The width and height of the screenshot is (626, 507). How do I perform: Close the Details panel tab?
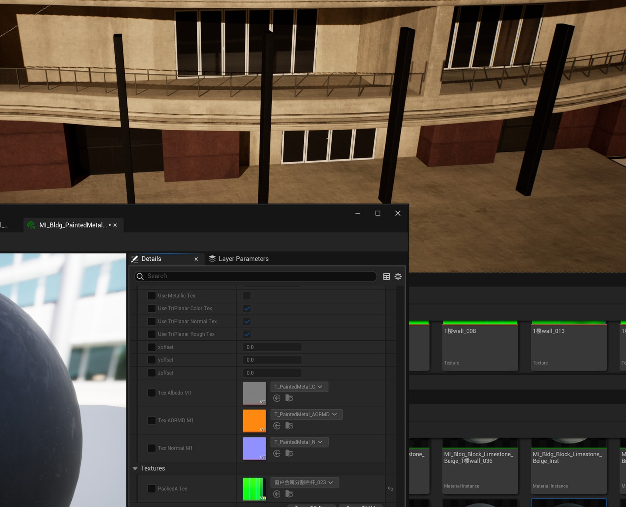196,259
